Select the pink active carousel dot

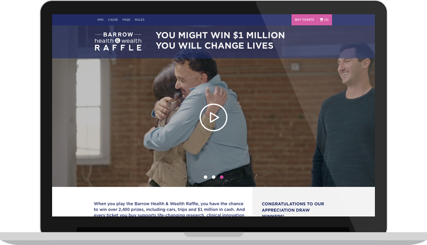222,177
